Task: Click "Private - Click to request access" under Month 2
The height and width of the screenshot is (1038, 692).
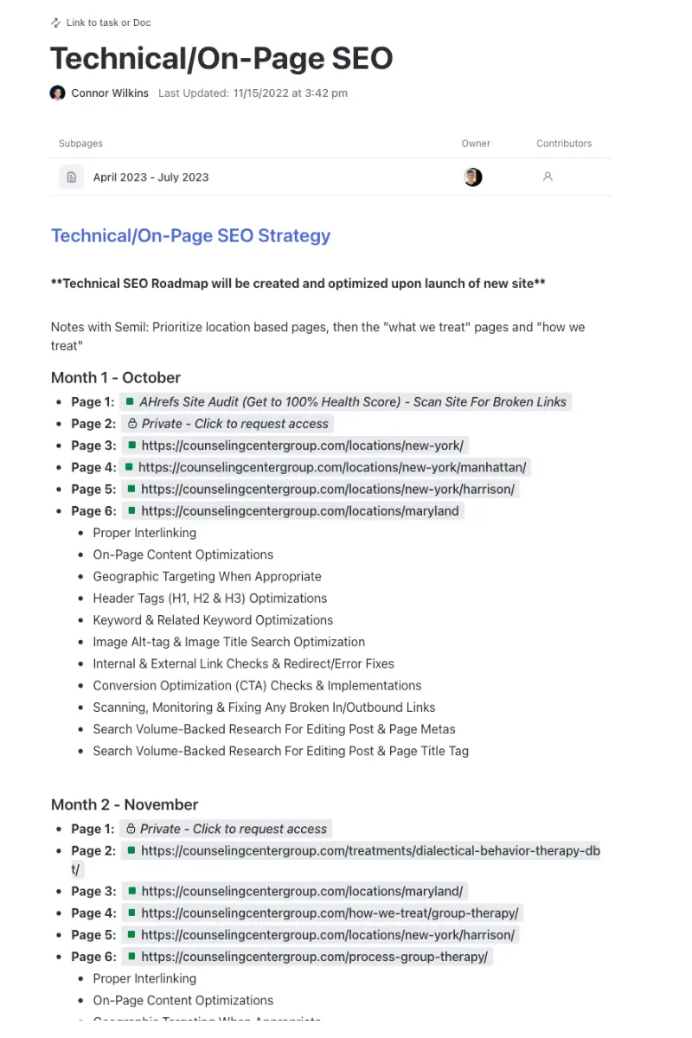Action: [x=229, y=828]
